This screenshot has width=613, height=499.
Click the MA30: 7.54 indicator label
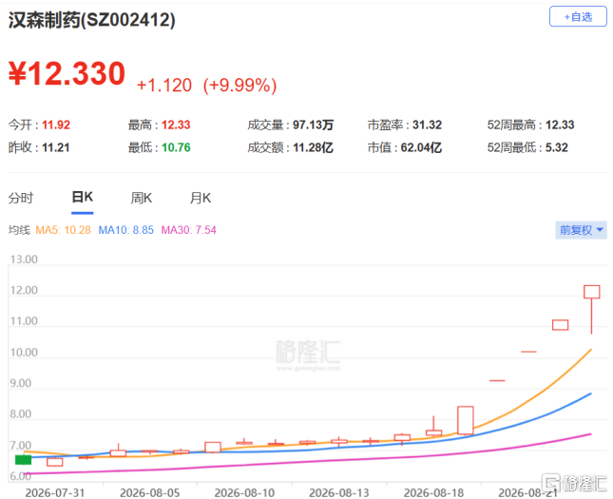tap(188, 230)
